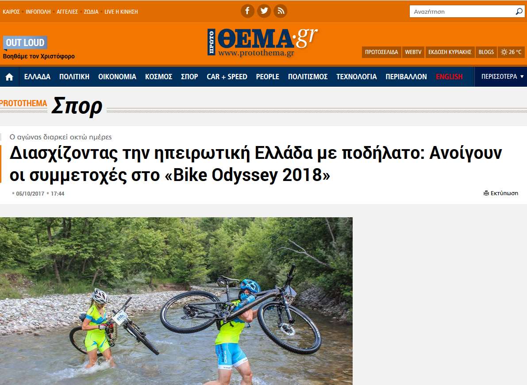
Task: Open the weather 26 °C sun widget
Action: point(511,52)
